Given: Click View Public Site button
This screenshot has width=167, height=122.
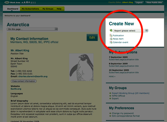Looking at the screenshot, I should pyautogui.click(x=154, y=2).
